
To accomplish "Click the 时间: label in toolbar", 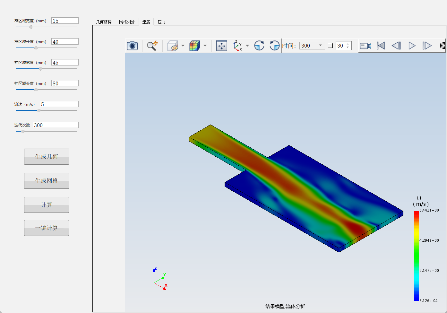I will click(289, 46).
